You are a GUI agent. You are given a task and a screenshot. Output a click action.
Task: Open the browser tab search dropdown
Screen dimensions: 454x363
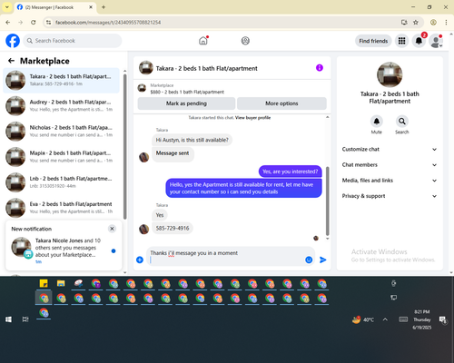click(x=7, y=7)
